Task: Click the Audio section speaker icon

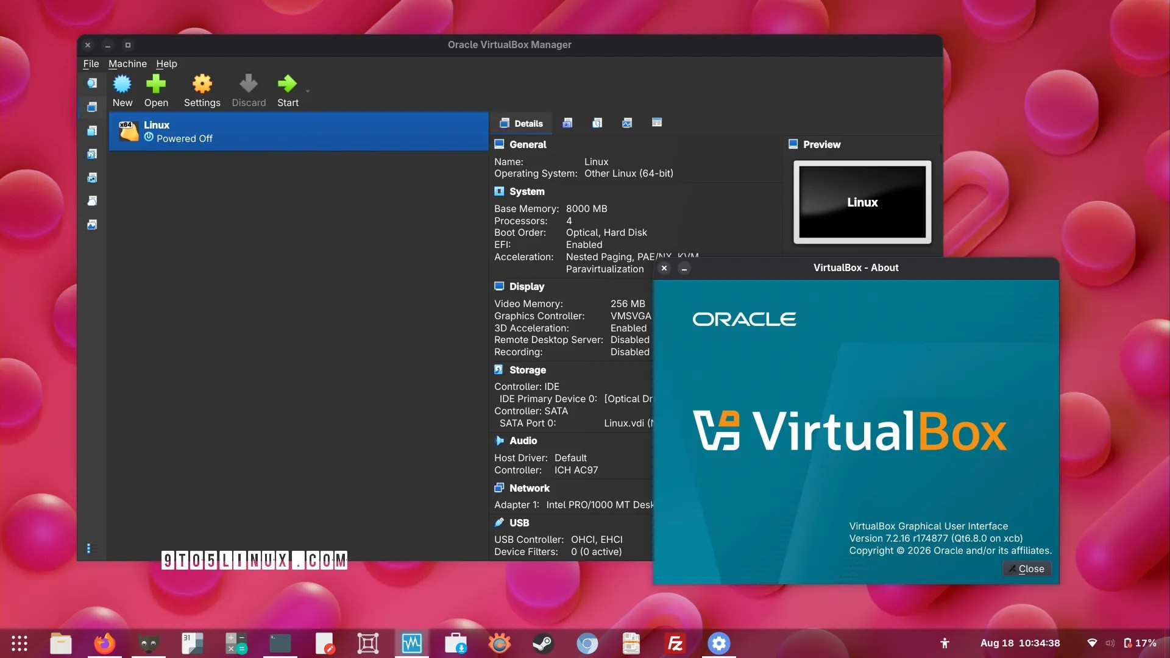Action: pos(499,440)
